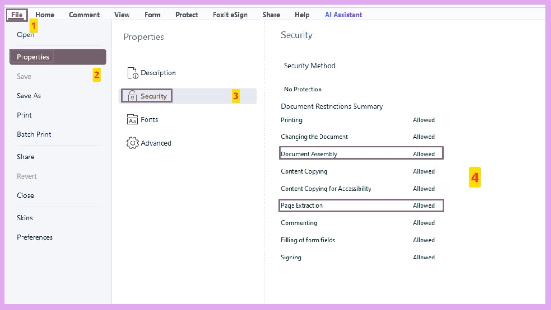The width and height of the screenshot is (551, 310).
Task: Select the Skins entry
Action: pyautogui.click(x=25, y=218)
